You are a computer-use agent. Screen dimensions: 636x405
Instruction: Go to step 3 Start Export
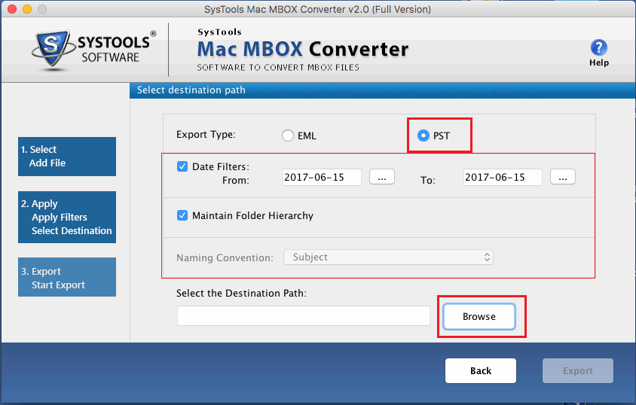coord(67,278)
